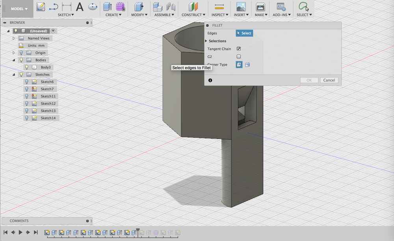
Task: Click the Play button in timeline controls
Action: tap(20, 232)
